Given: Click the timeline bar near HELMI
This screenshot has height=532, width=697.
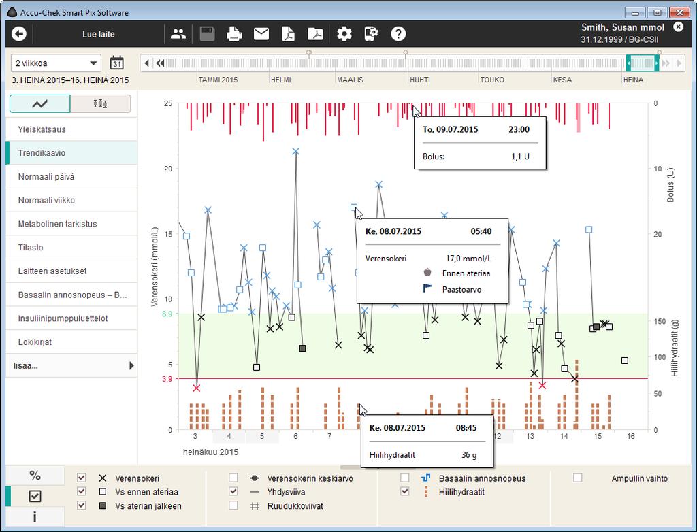Looking at the screenshot, I should click(x=281, y=63).
